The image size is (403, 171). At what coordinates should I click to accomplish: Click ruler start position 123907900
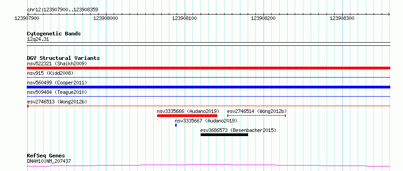(27, 18)
